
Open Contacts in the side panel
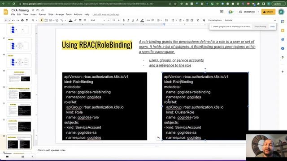[283, 48]
